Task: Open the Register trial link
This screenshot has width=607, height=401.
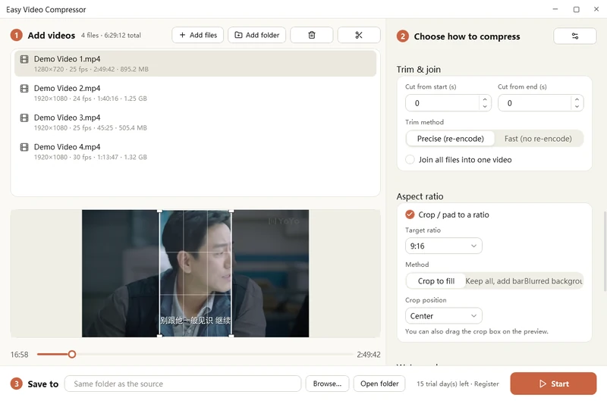Action: [486, 384]
